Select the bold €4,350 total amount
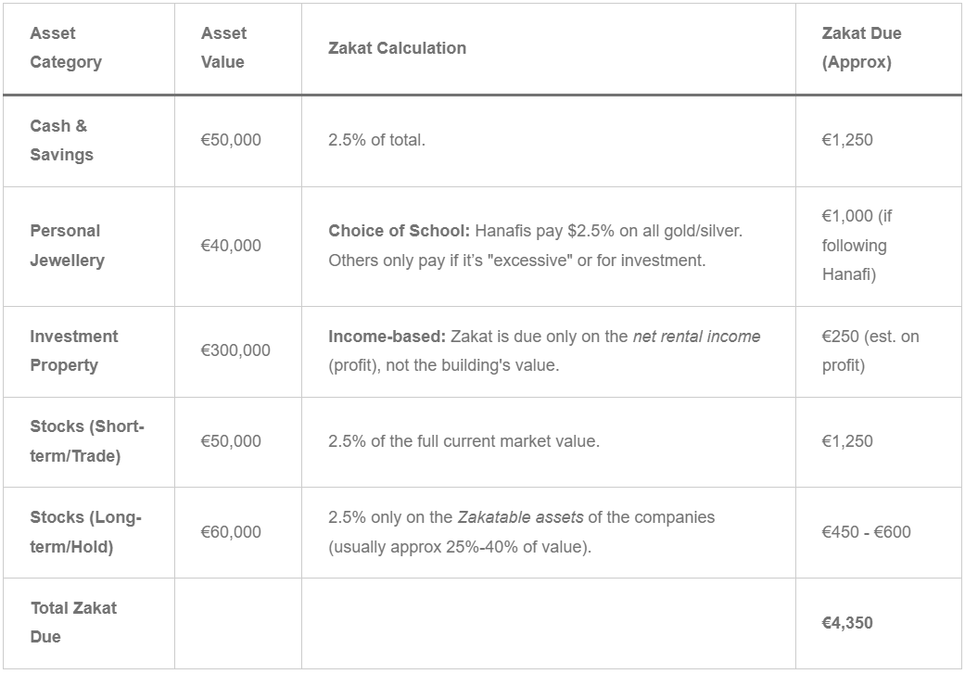The image size is (965, 674). (x=847, y=623)
